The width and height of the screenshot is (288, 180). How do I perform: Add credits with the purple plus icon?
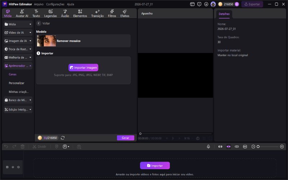(x=237, y=4)
